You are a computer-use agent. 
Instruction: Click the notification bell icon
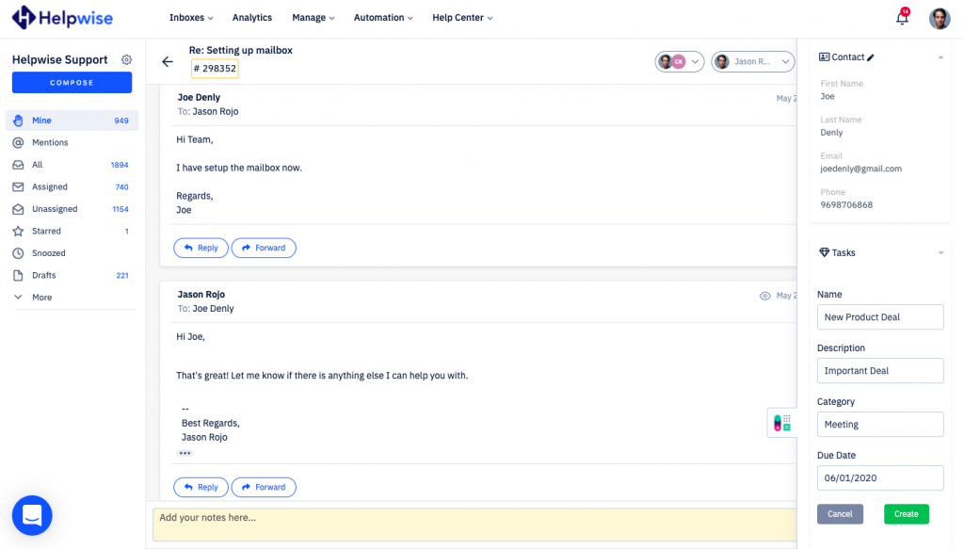tap(901, 18)
